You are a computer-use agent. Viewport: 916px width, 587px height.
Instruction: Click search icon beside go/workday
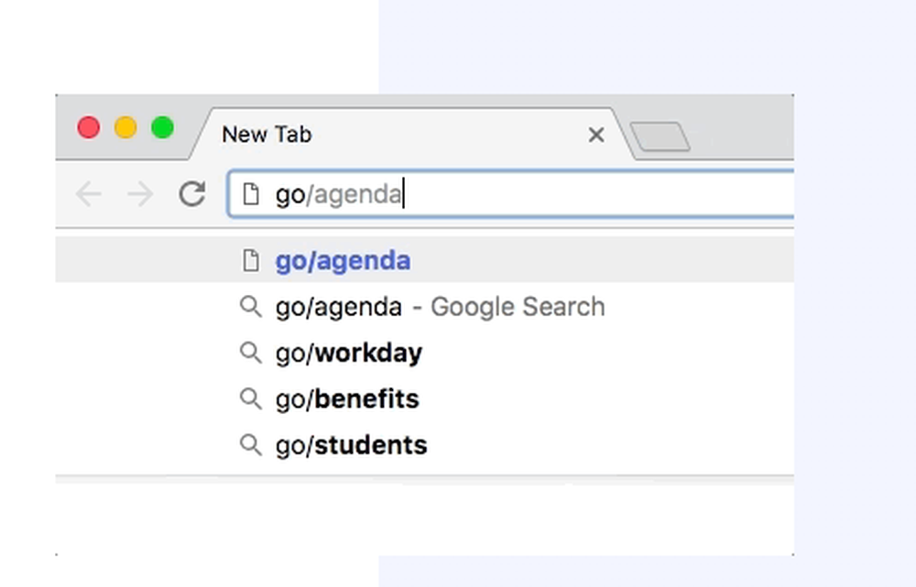(x=251, y=353)
